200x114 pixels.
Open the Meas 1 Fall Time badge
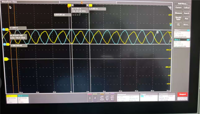coord(182,33)
